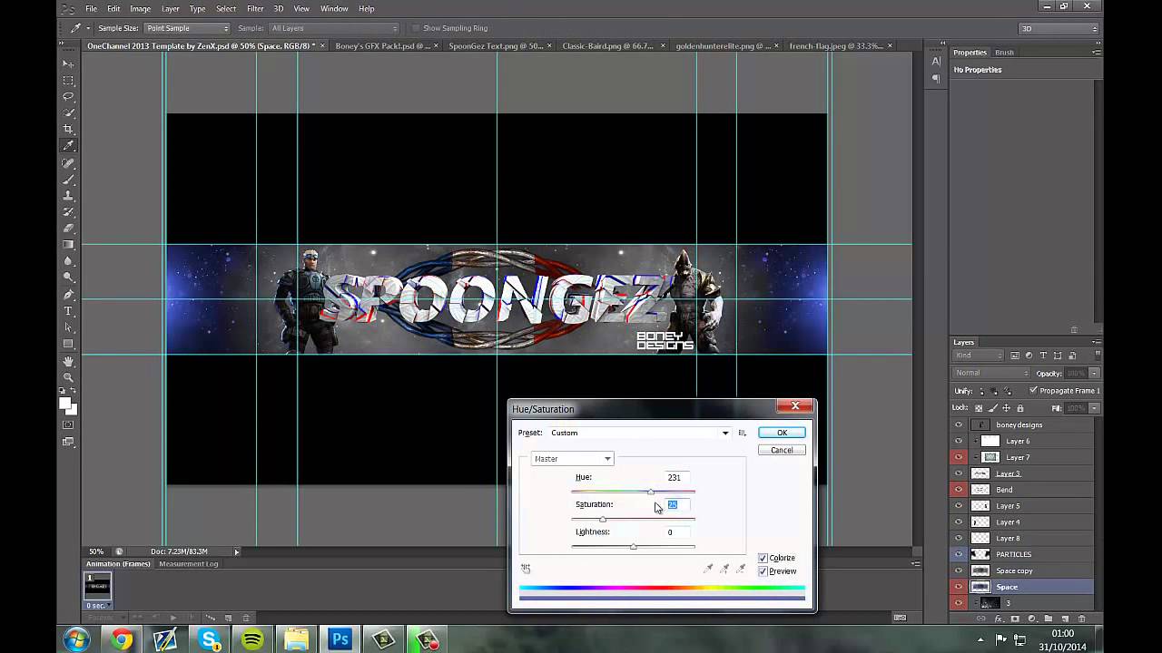Select the Path Selection tool
This screenshot has height=653, width=1162.
(68, 327)
